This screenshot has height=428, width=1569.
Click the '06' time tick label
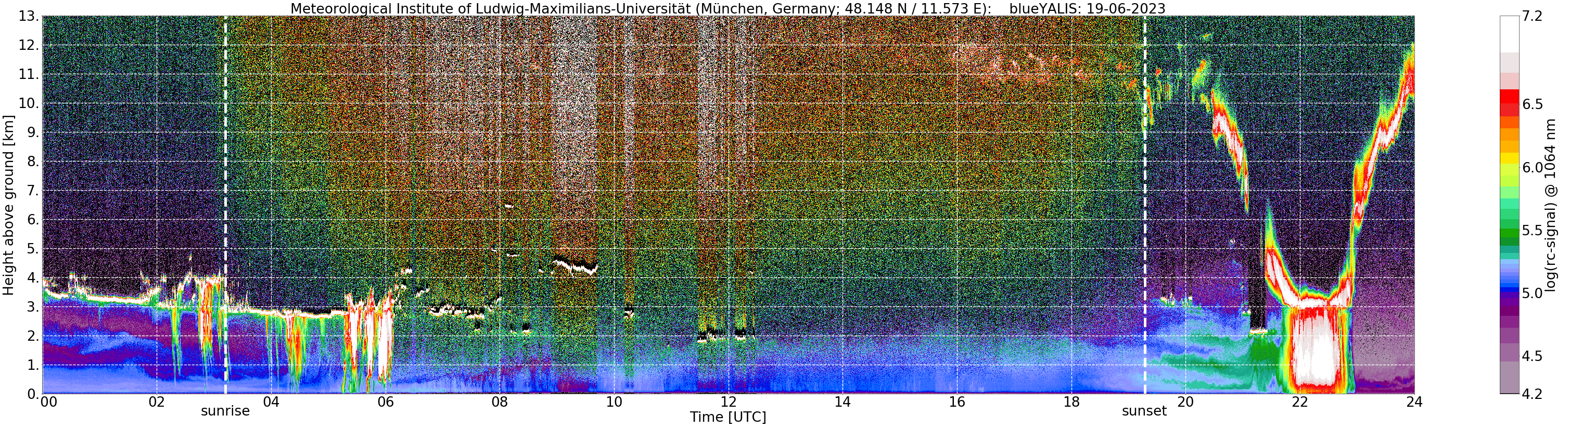click(x=386, y=402)
